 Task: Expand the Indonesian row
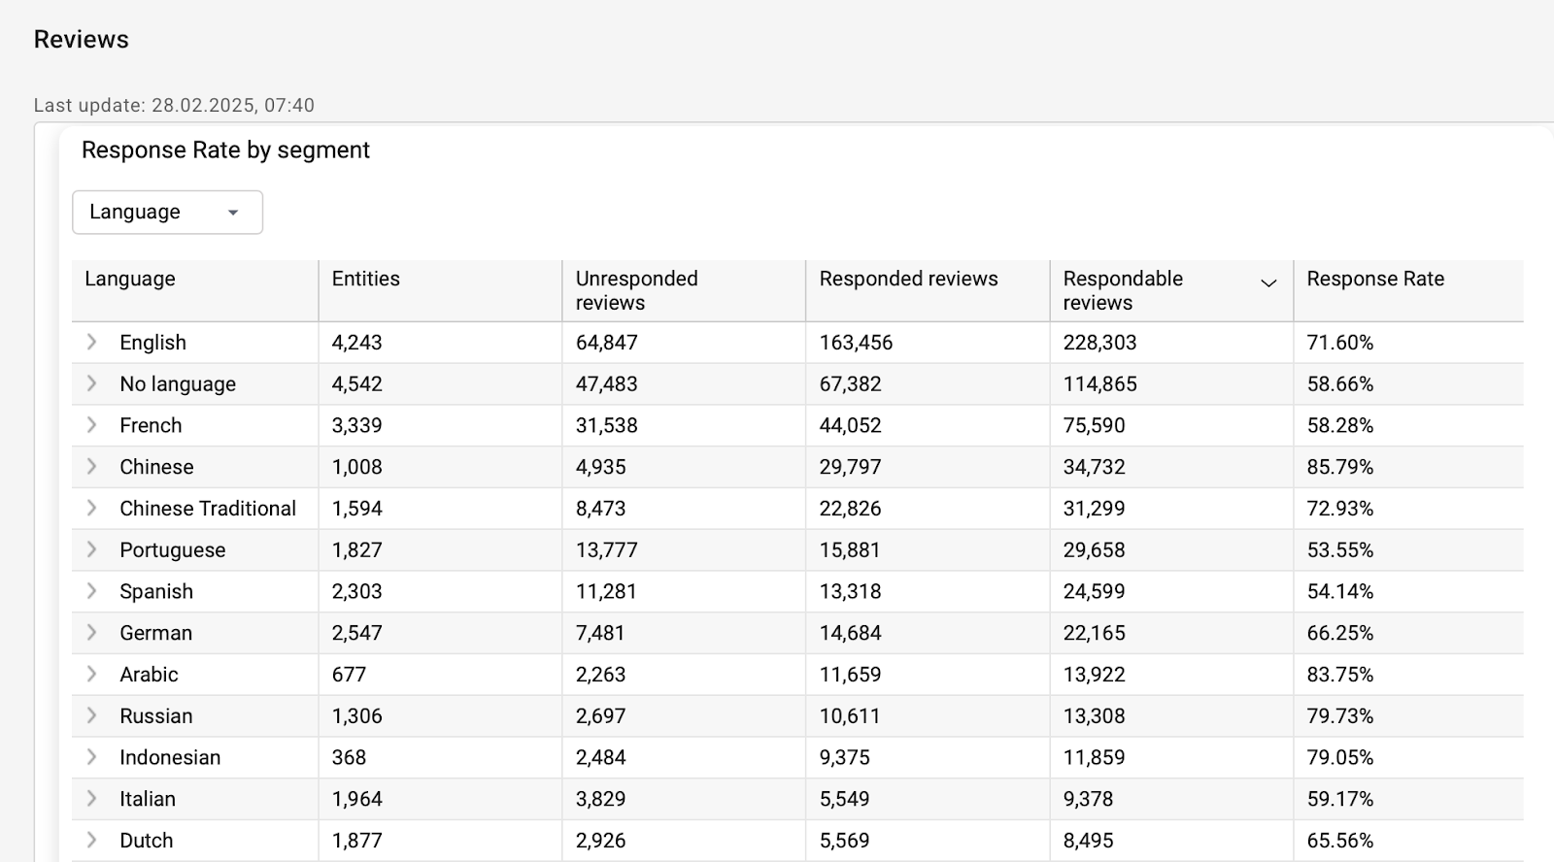(x=92, y=757)
